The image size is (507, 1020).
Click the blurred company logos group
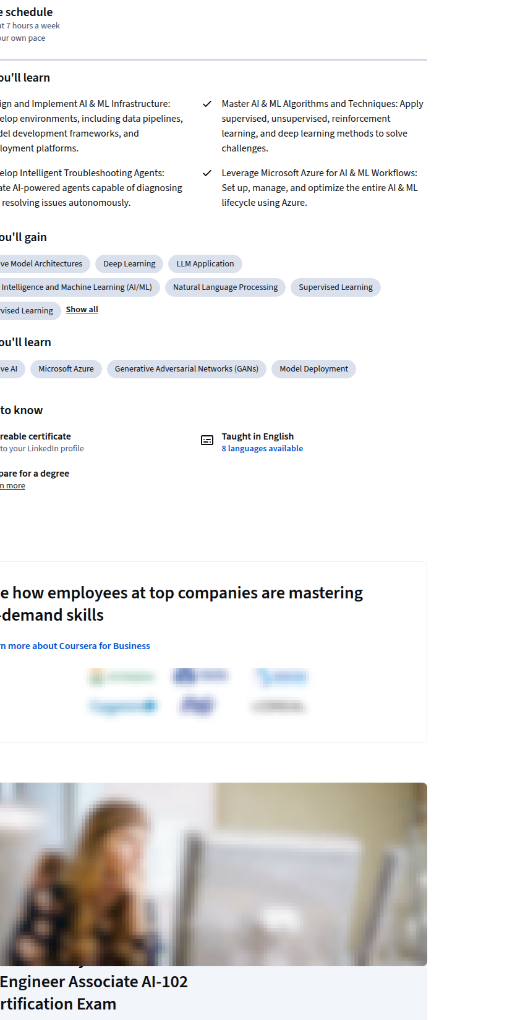(198, 692)
